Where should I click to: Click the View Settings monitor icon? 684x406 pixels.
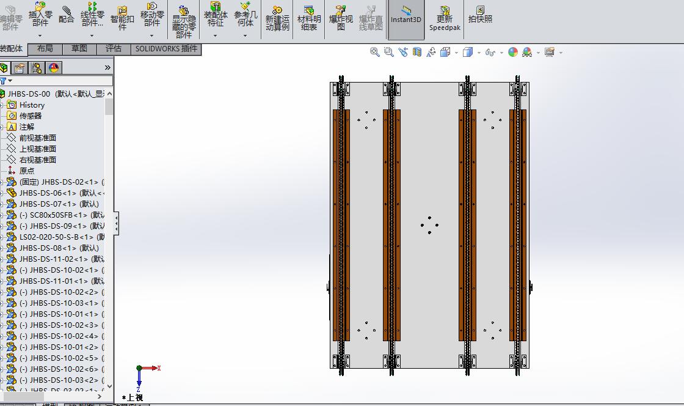pyautogui.click(x=550, y=53)
